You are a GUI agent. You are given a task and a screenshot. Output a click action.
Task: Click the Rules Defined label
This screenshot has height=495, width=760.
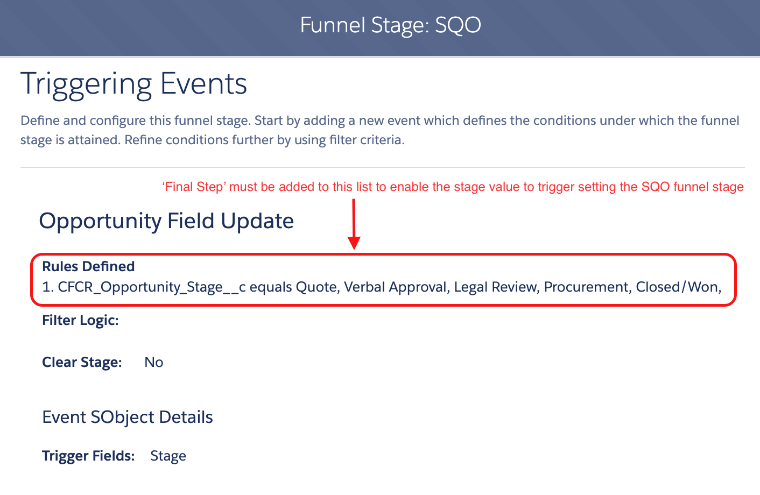[88, 266]
